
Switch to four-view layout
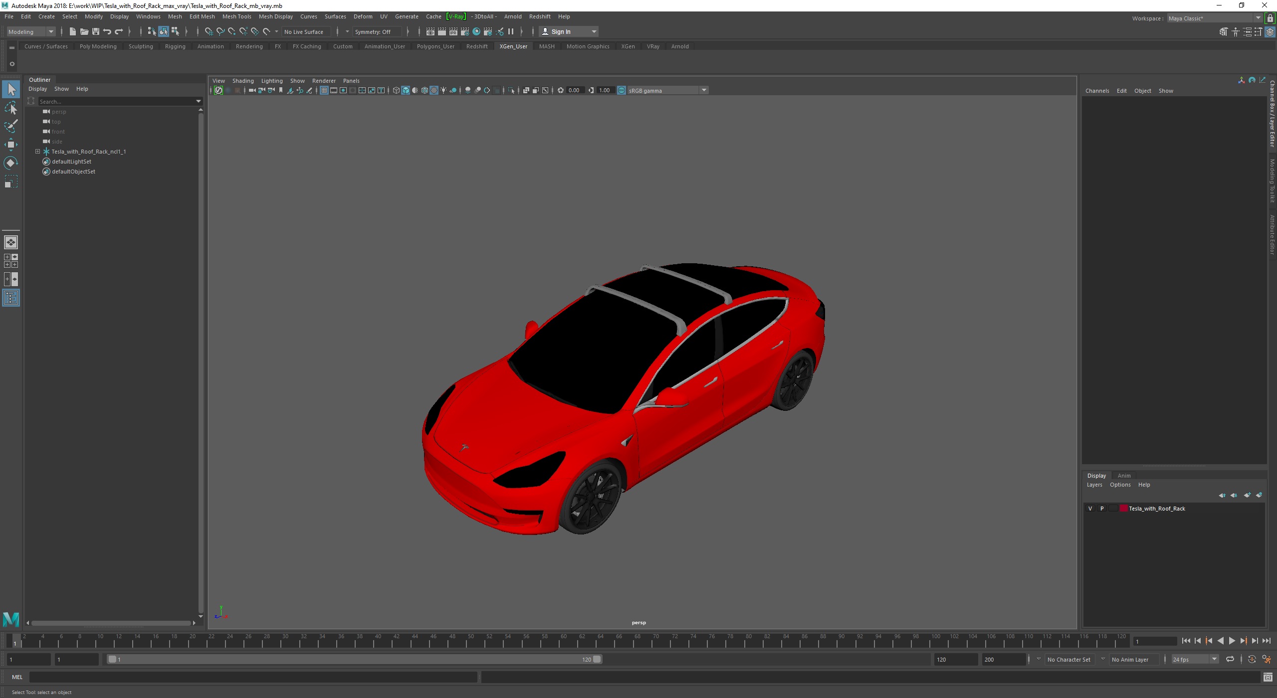11,261
